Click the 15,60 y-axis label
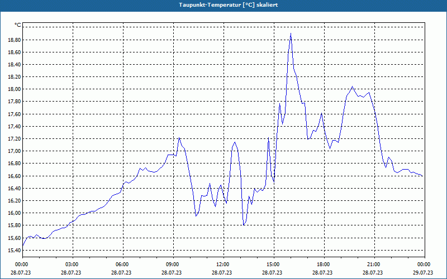The width and height of the screenshot is (447, 279). tap(15, 238)
